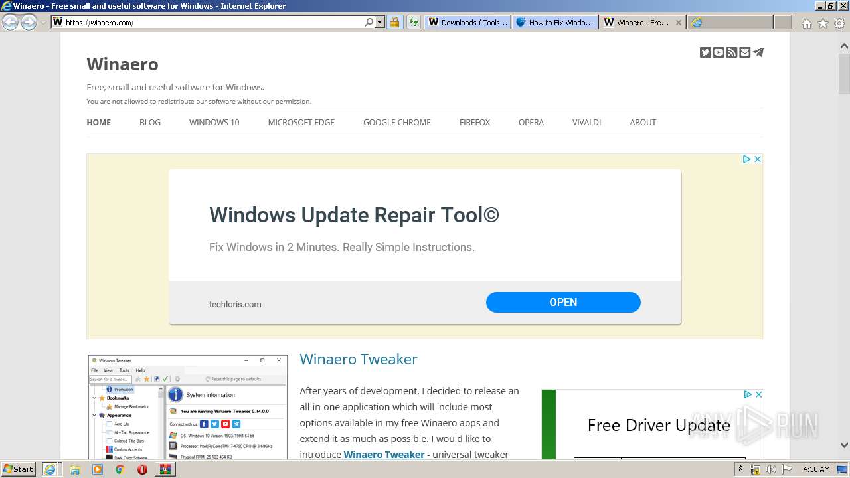
Task: Open the FIREFOX menu item
Action: [x=475, y=122]
